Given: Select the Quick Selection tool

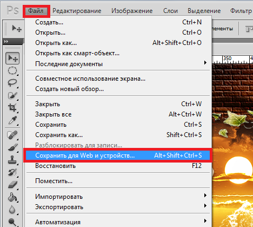Looking at the screenshot, I should coord(12,95).
